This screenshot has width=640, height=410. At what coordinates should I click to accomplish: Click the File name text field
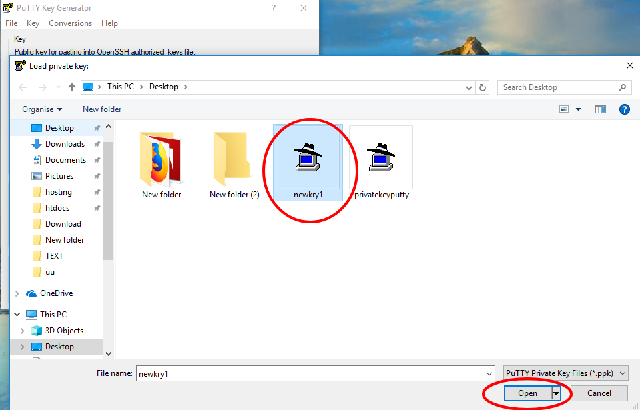coord(316,374)
